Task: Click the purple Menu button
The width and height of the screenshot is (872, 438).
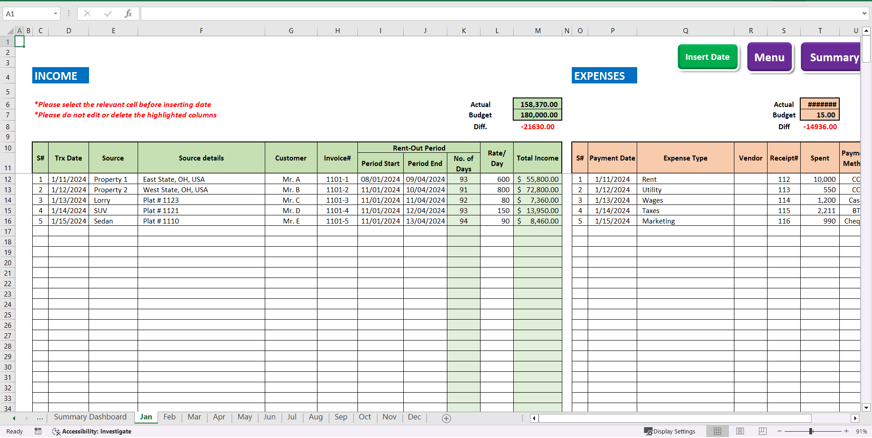Action: click(x=769, y=57)
